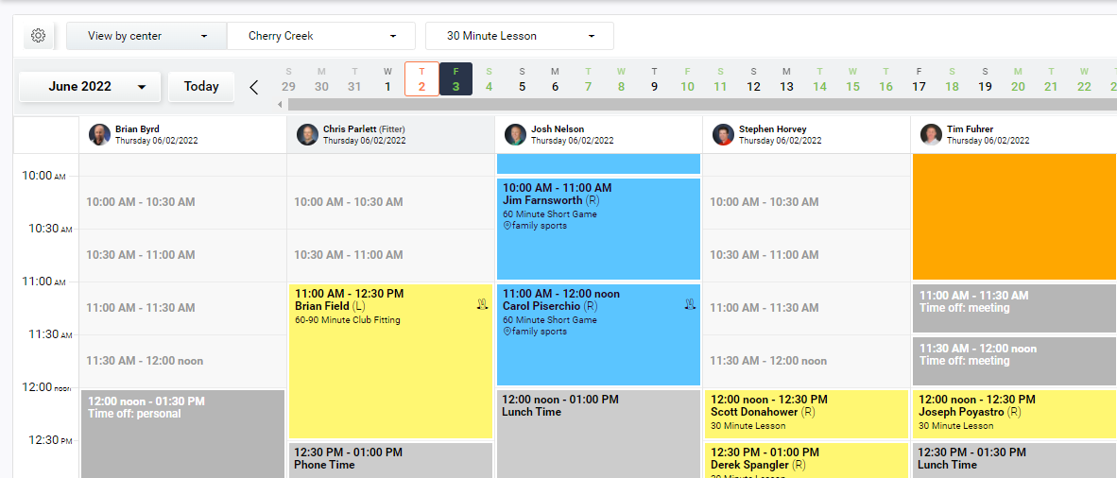
Task: Click the Stephen Horvey column name
Action: coord(773,128)
